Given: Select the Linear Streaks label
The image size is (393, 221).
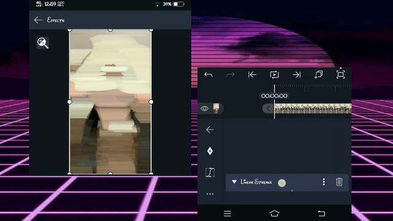Looking at the screenshot, I should point(256,182).
